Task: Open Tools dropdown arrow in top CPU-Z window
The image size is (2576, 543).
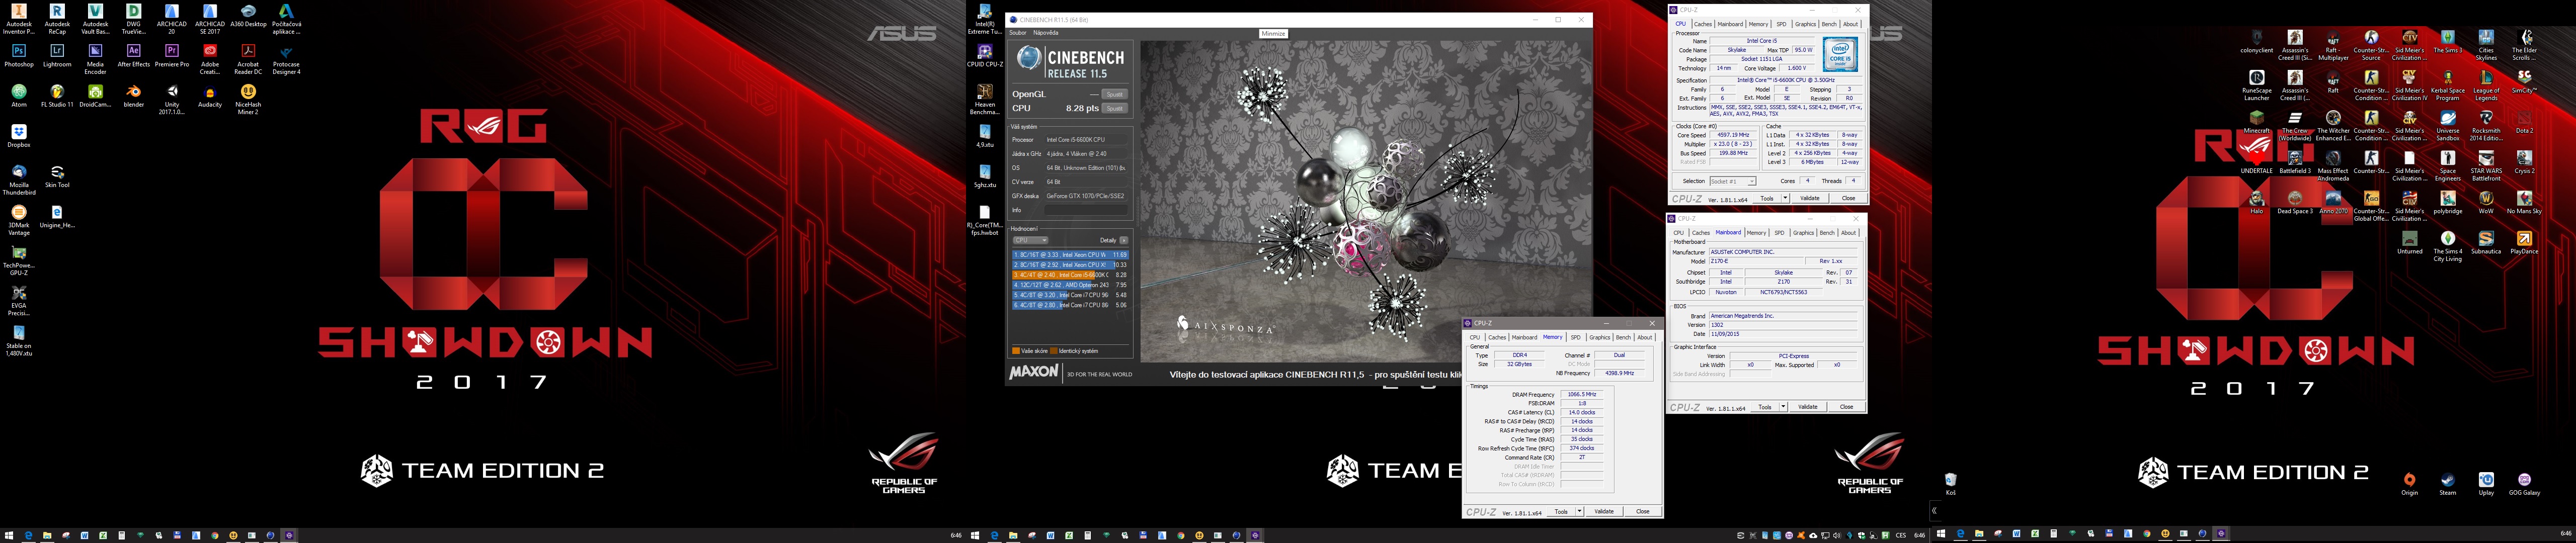Action: pyautogui.click(x=1785, y=198)
